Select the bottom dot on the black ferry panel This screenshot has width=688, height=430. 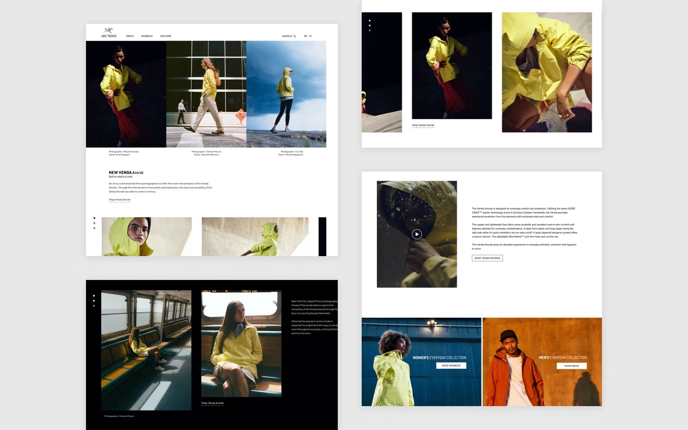[94, 306]
